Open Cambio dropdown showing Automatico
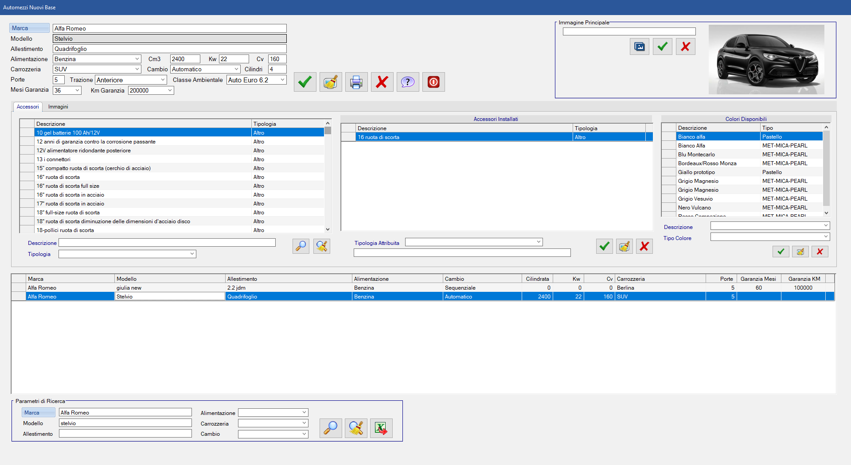This screenshot has height=465, width=851. [x=237, y=69]
